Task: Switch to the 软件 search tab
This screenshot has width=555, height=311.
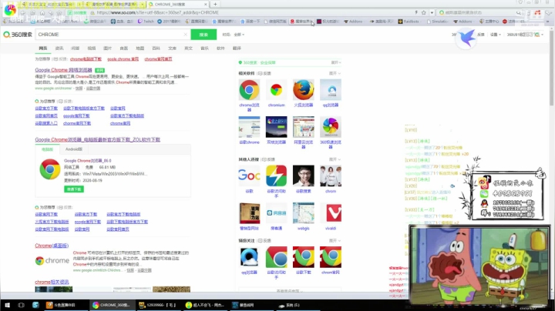Action: (220, 48)
